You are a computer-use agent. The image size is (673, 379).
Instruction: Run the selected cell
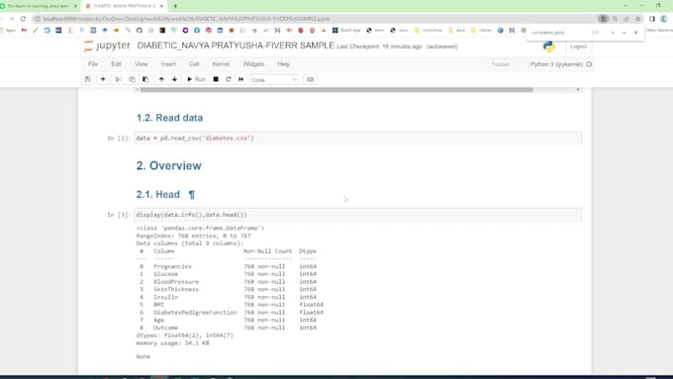pos(196,79)
